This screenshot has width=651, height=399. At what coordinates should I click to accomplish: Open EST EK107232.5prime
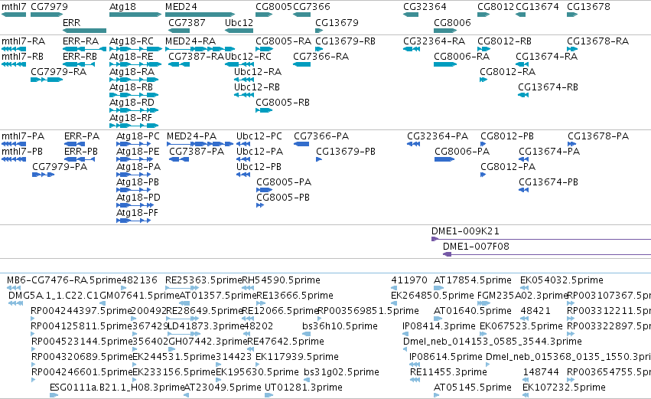564,388
